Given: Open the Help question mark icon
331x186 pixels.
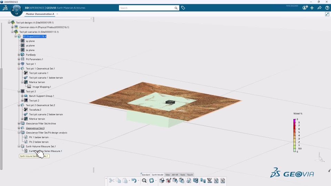Looking at the screenshot, I should pos(327,8).
